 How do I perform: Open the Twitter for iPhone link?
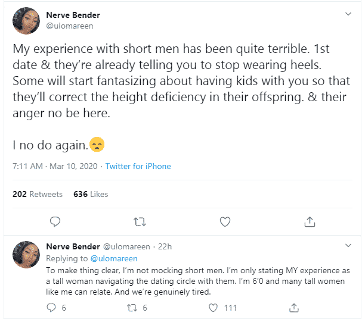coord(138,166)
